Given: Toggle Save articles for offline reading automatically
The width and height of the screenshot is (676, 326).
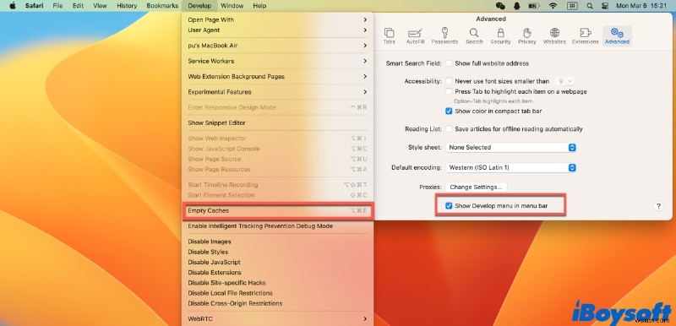Looking at the screenshot, I should click(x=449, y=128).
